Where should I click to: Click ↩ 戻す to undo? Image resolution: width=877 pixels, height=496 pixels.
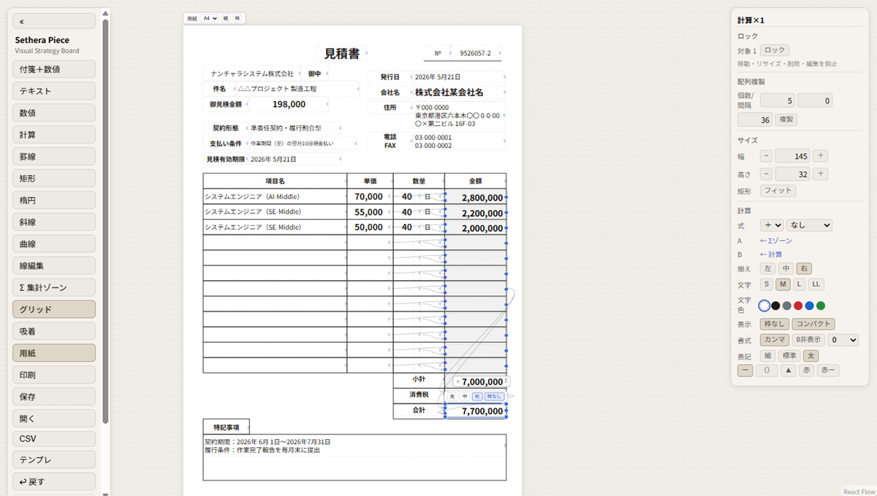pos(54,481)
